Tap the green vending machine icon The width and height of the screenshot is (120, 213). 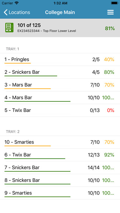(x=9, y=28)
